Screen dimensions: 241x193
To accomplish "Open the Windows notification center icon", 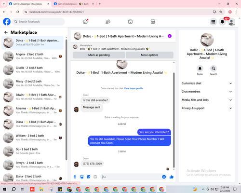I will (x=235, y=189).
